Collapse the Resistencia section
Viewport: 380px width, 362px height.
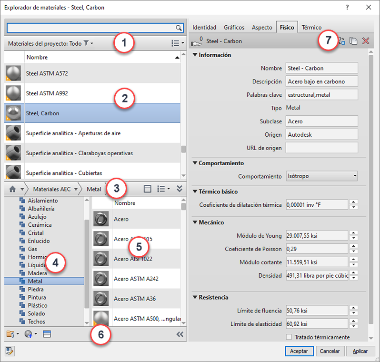[x=195, y=297]
